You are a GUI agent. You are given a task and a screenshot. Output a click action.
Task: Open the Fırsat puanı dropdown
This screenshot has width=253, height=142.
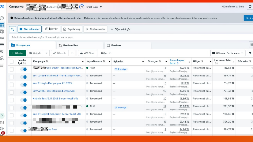click(94, 7)
